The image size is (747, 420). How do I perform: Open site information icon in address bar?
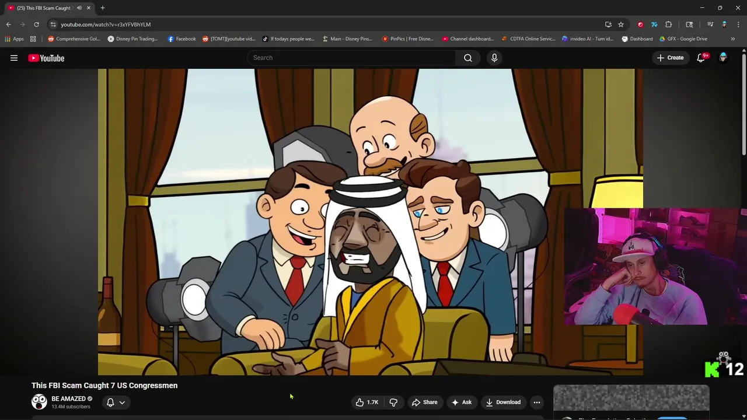pyautogui.click(x=53, y=24)
